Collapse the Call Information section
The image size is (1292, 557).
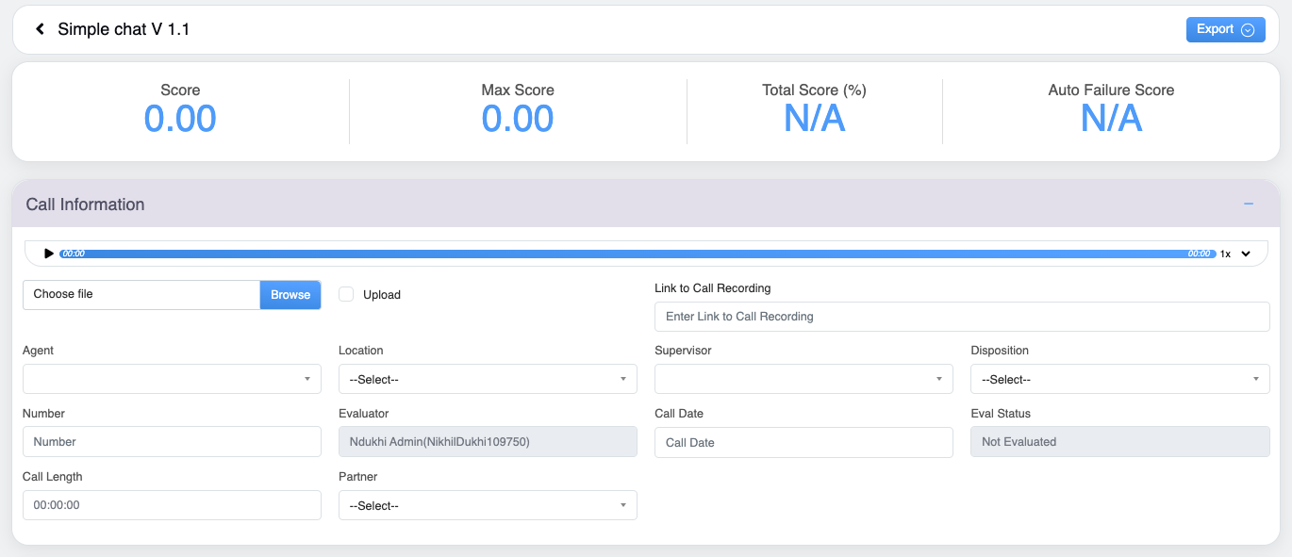pos(1248,205)
